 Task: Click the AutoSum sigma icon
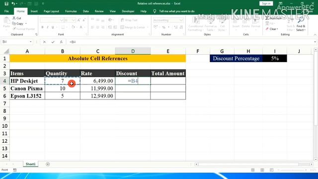tap(267, 18)
